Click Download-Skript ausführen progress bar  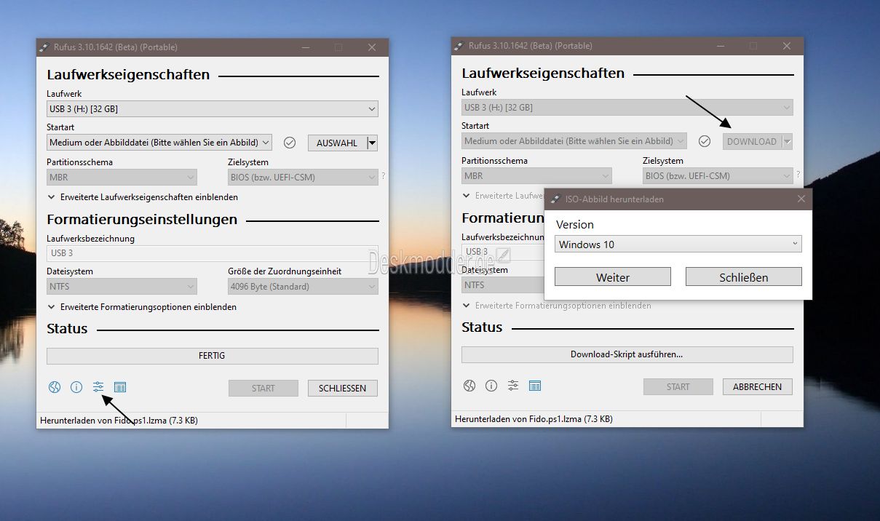627,354
